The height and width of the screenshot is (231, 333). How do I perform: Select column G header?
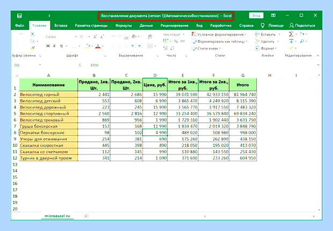(x=243, y=75)
